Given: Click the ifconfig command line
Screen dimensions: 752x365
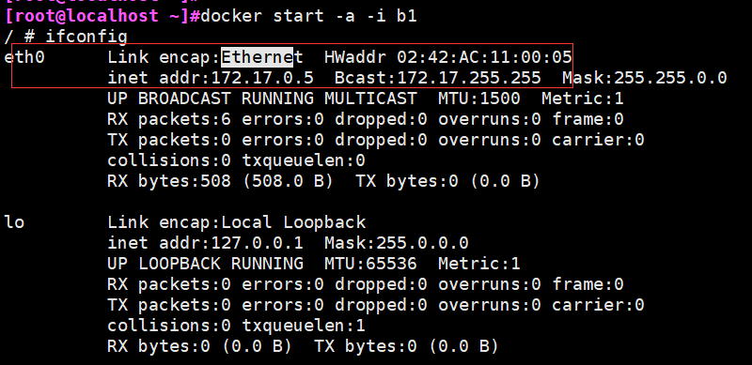Looking at the screenshot, I should click(x=66, y=37).
